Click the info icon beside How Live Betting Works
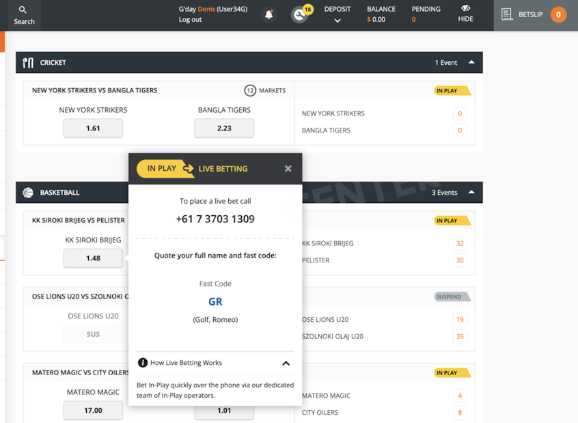Screen dimensions: 578x423 [x=141, y=363]
